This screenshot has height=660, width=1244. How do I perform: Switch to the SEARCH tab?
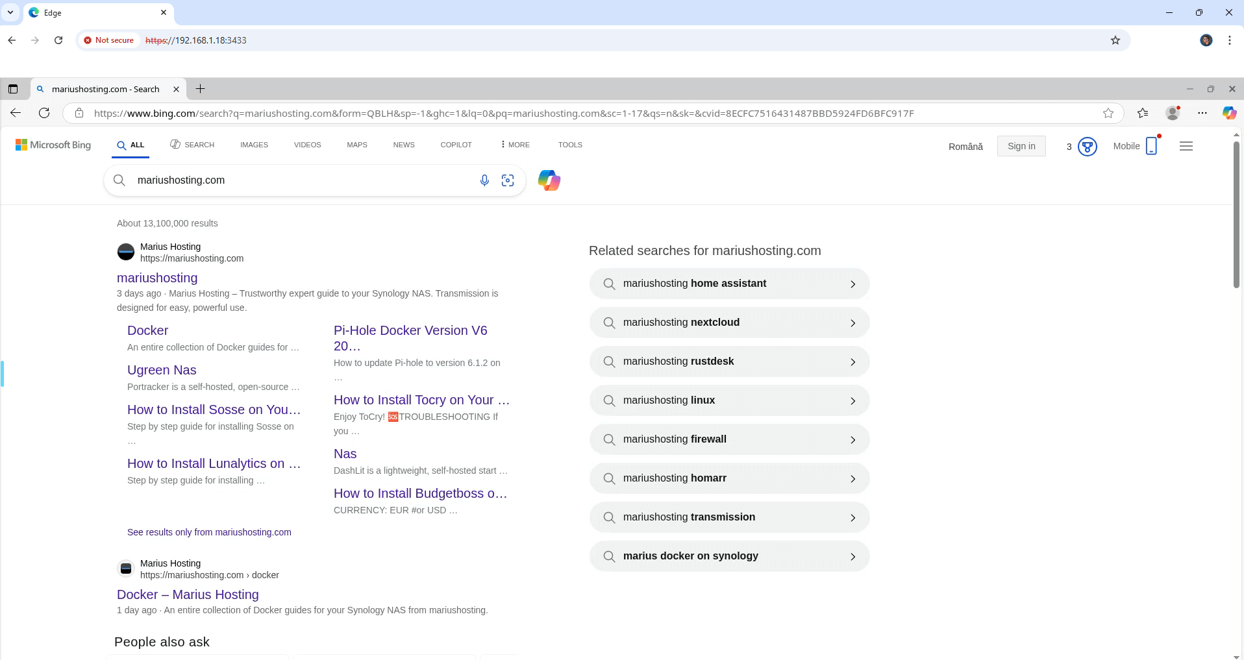click(x=192, y=145)
